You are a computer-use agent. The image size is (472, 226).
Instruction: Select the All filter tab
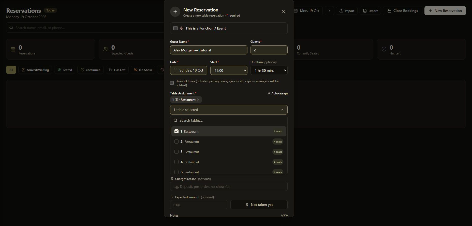coord(11,70)
